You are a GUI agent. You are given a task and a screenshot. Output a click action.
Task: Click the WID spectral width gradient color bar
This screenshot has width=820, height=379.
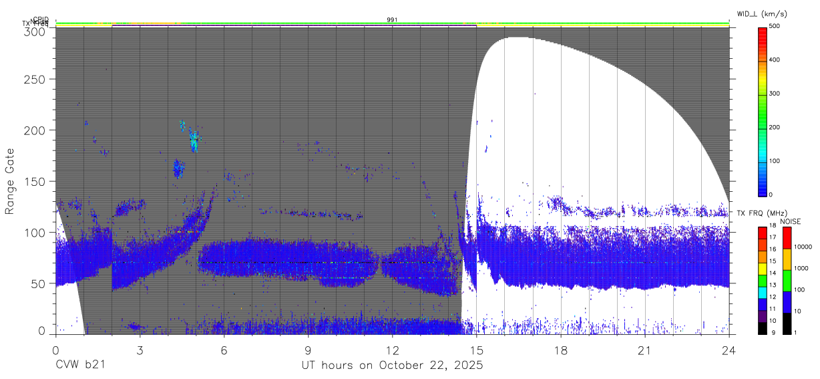762,111
